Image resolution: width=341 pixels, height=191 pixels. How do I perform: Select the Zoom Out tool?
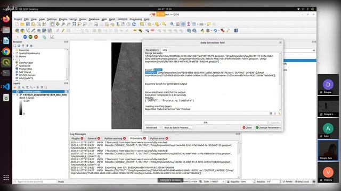(69, 24)
